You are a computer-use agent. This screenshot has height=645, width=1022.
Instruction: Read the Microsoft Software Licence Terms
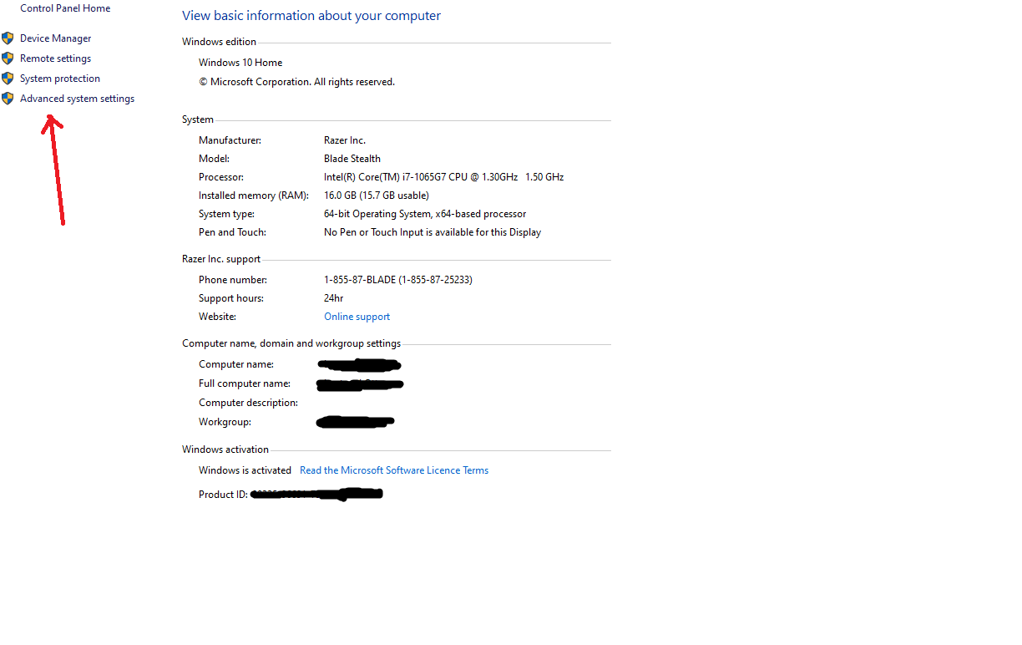[x=394, y=470]
